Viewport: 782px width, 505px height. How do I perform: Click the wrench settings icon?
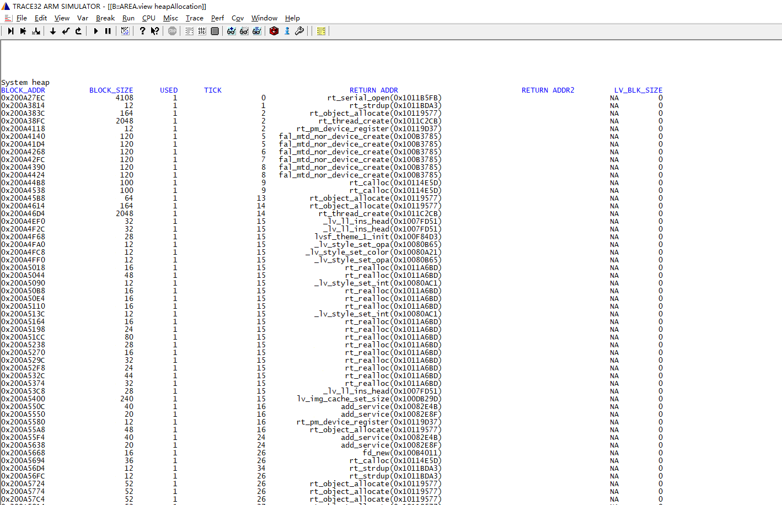(299, 31)
